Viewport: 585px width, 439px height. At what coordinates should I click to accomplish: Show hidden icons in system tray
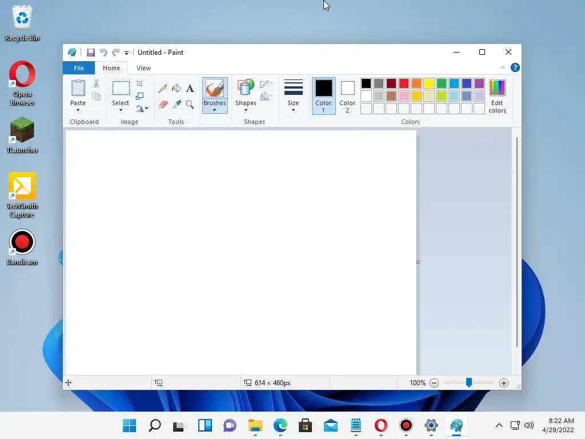tap(499, 425)
